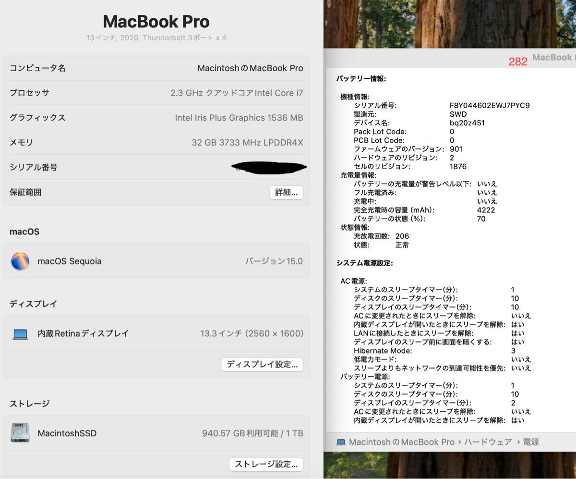576x479 pixels.
Task: Click full charge capacity value 4222
Action: pyautogui.click(x=486, y=210)
